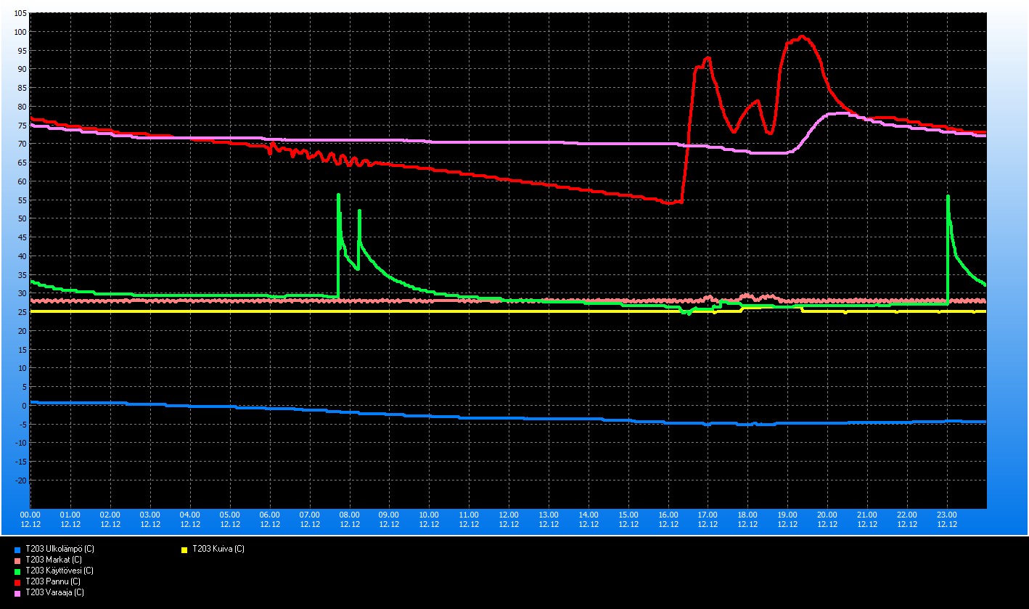Click the yellow Kuiva legend color swatch

[x=184, y=549]
